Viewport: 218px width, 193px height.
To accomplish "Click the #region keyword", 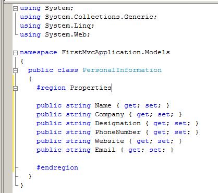I will click(x=51, y=88).
